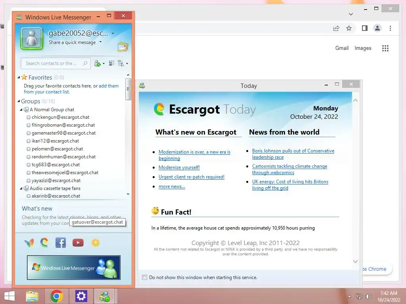Open File Explorer from the taskbar
This screenshot has width=406, height=304.
[32, 296]
